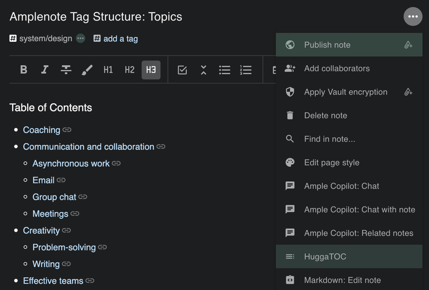Toggle the H2 heading style
This screenshot has height=290, width=429.
tap(130, 70)
